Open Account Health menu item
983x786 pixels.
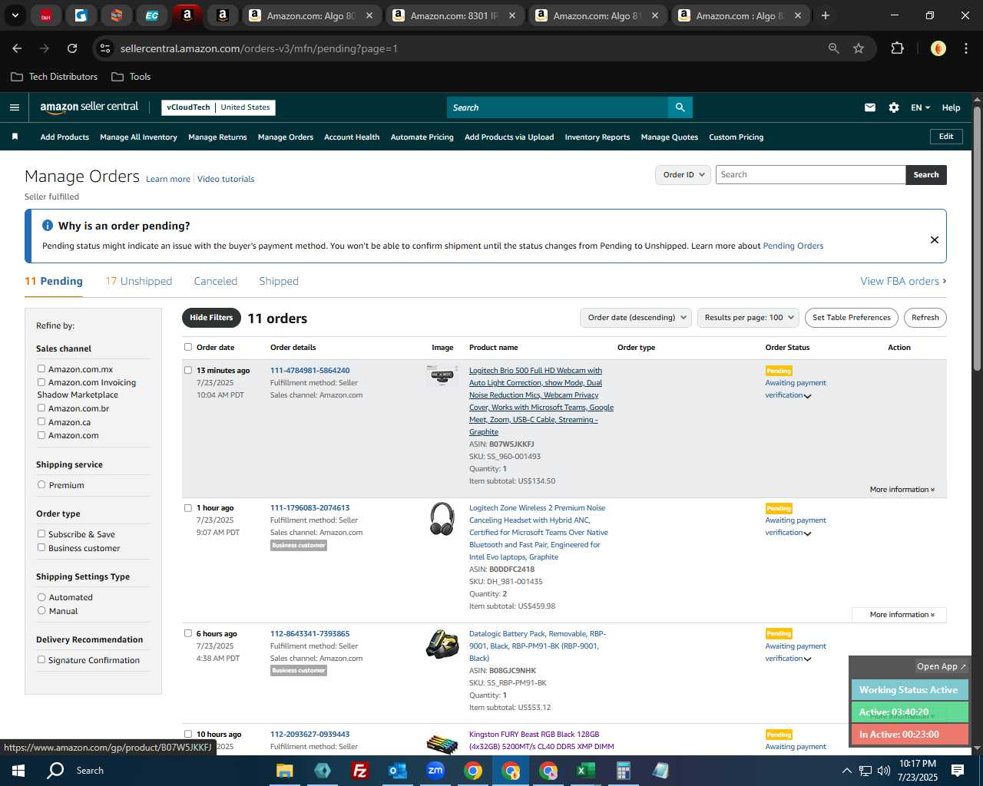352,137
